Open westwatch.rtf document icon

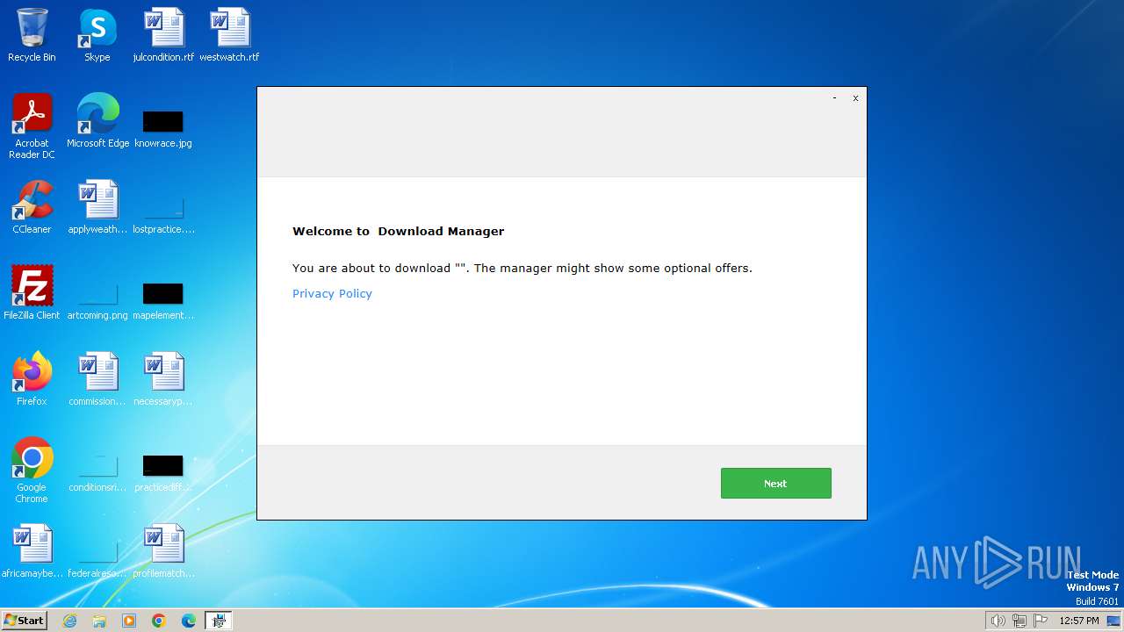229,35
